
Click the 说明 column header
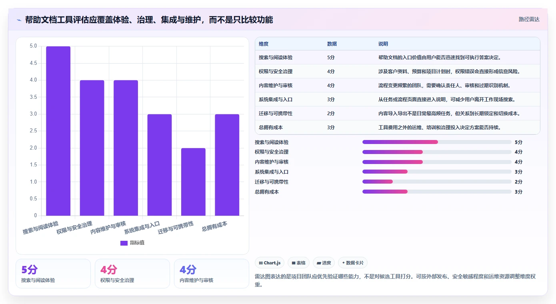click(383, 44)
